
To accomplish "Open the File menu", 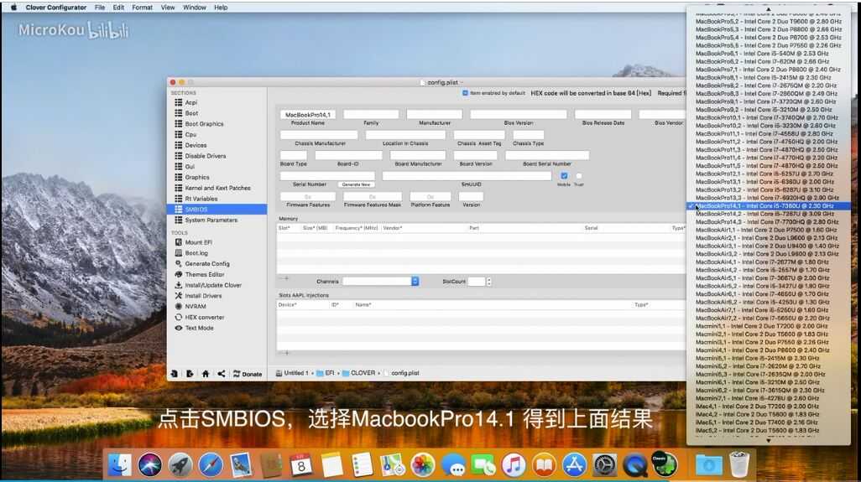I will coord(100,8).
